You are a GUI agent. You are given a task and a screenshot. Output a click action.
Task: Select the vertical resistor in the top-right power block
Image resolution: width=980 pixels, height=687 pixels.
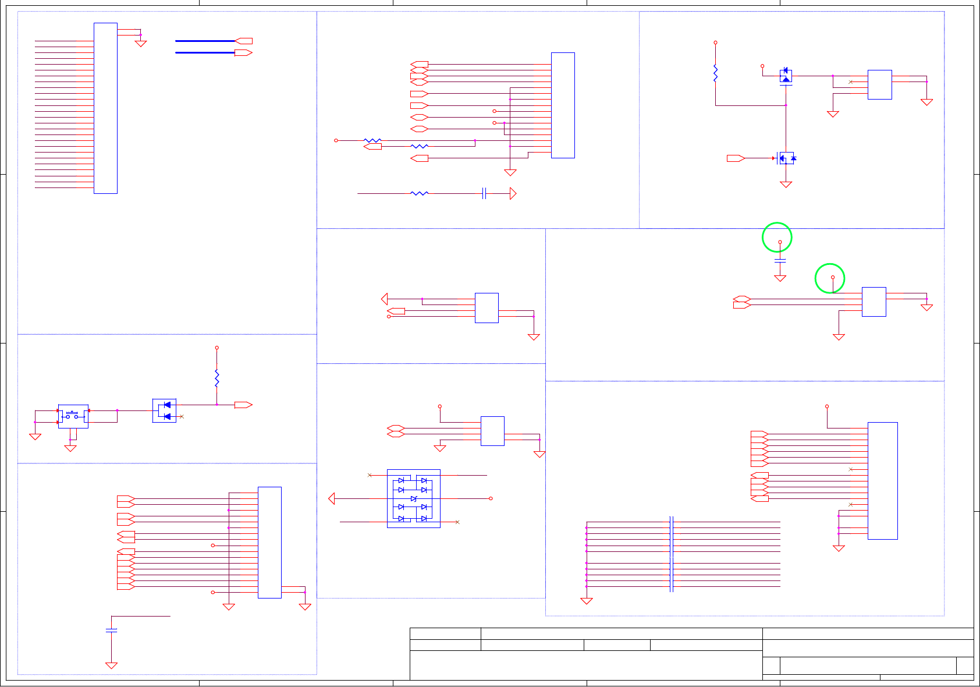click(715, 73)
